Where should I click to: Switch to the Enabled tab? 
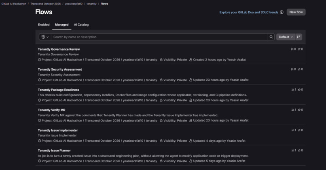(44, 25)
